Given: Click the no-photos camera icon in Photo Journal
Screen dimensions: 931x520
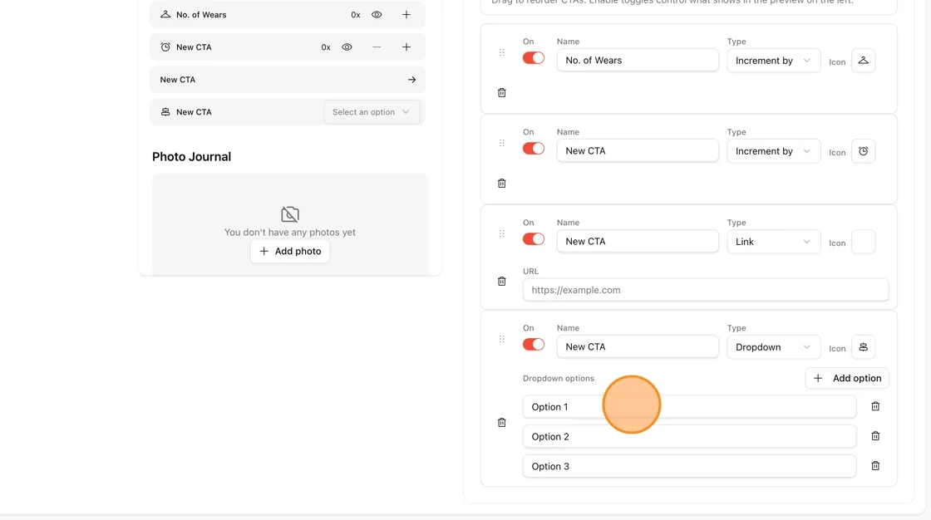Looking at the screenshot, I should pyautogui.click(x=290, y=213).
